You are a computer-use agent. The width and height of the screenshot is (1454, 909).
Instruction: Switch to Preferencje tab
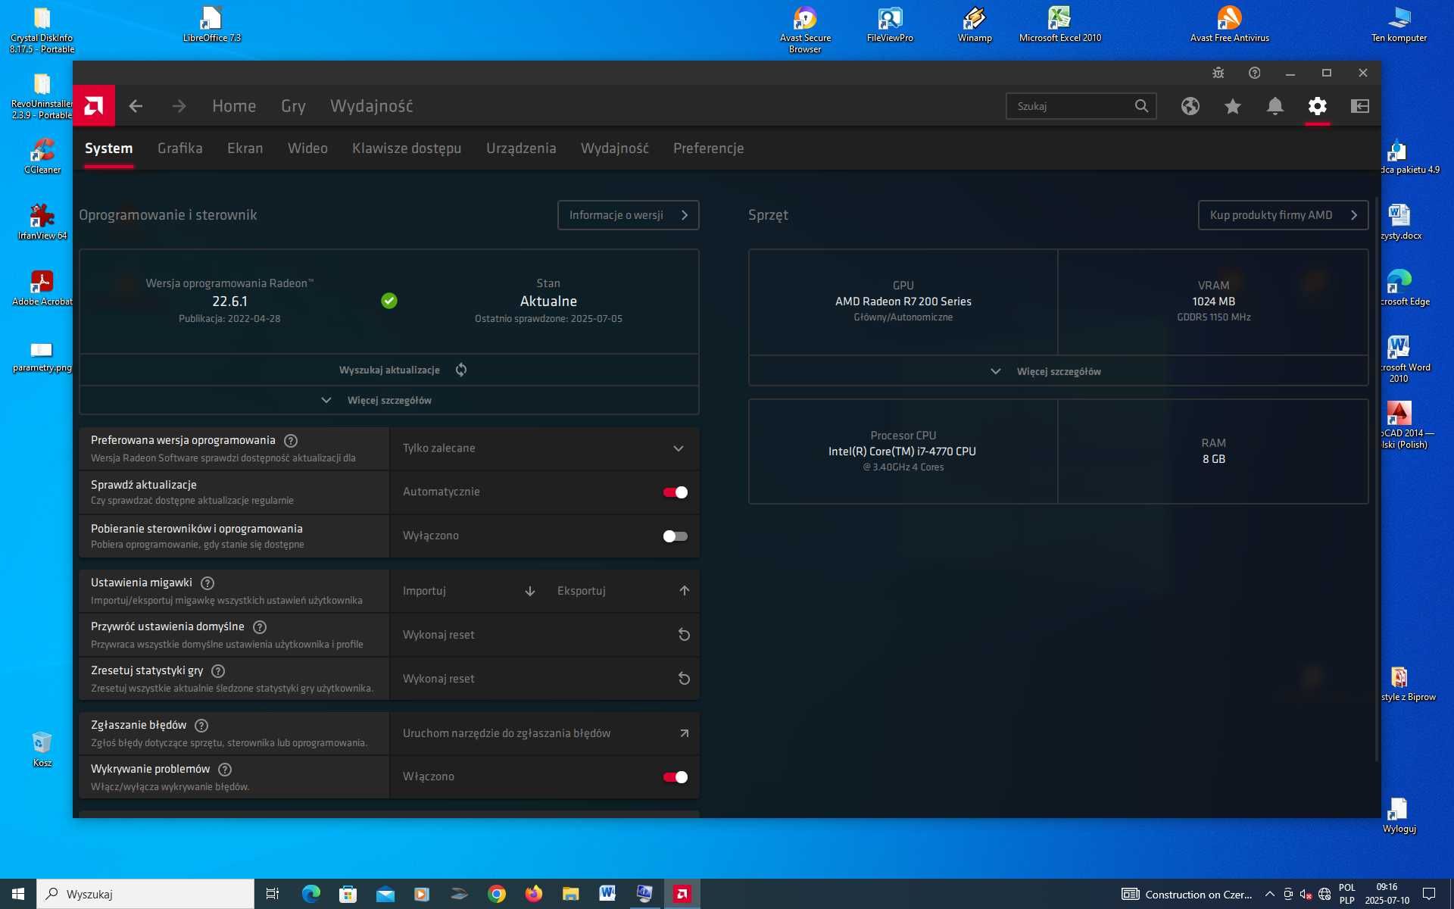709,148
